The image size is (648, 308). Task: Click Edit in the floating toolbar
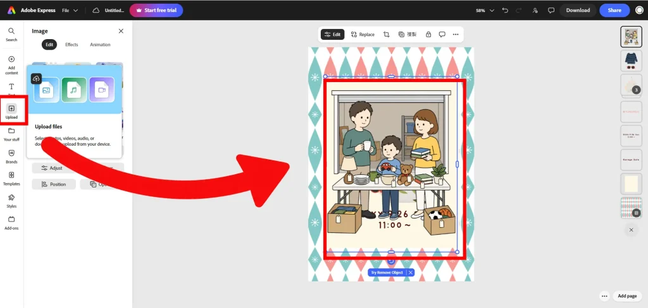click(x=332, y=34)
